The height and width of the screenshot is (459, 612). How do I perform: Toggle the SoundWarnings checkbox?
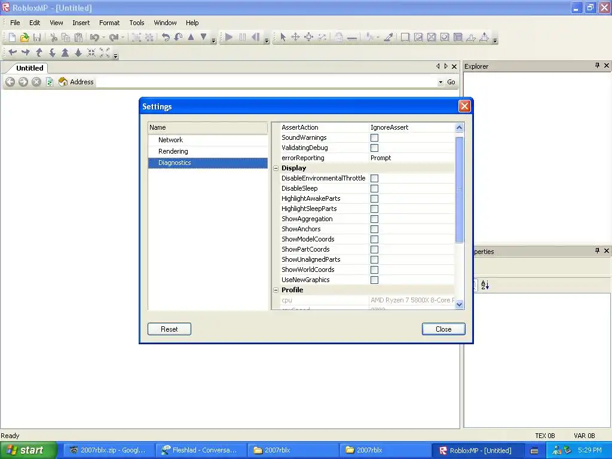click(x=374, y=138)
